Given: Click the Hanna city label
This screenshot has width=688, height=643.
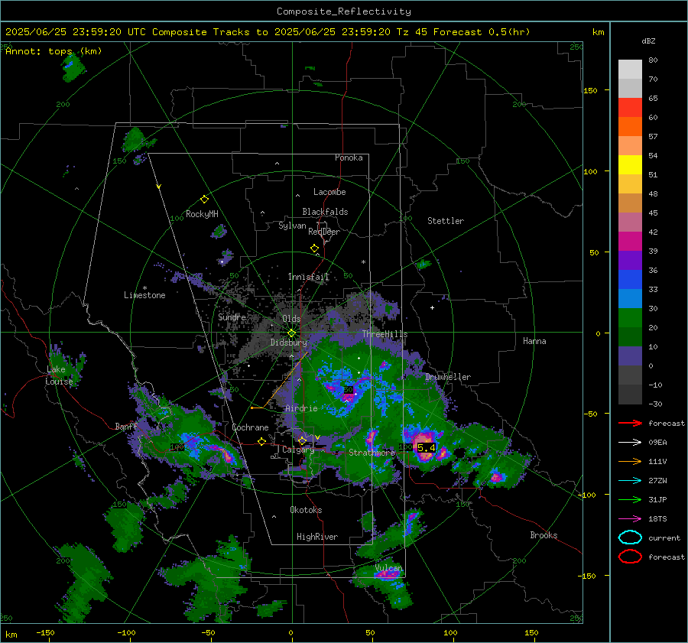Looking at the screenshot, I should pyautogui.click(x=534, y=341).
